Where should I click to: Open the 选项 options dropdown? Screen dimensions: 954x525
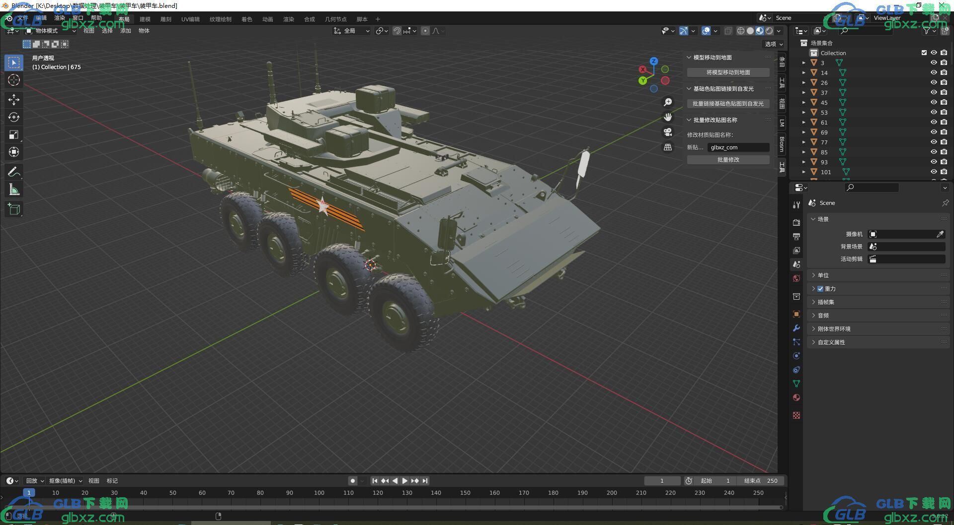pyautogui.click(x=773, y=44)
